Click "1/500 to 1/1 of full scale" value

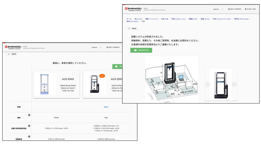[x=56, y=128]
